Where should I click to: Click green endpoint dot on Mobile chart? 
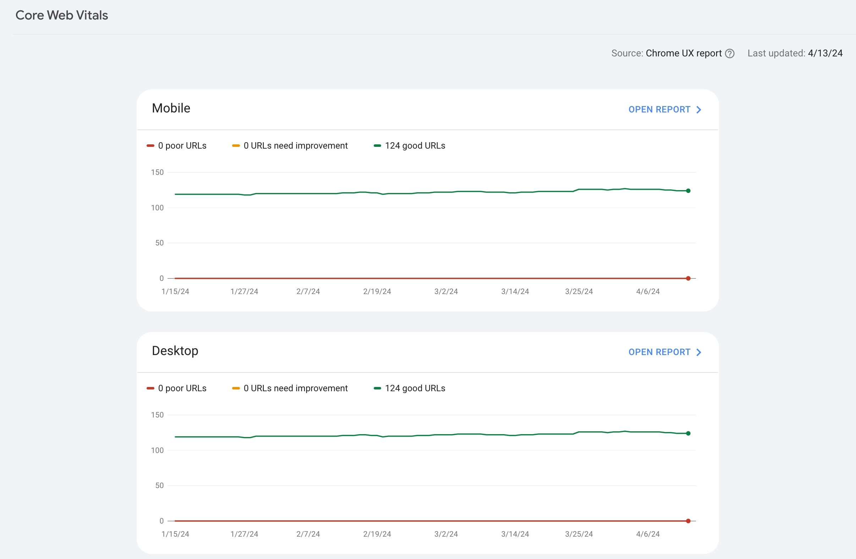pos(688,191)
